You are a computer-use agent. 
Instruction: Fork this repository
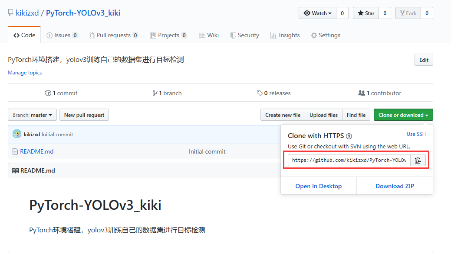(408, 13)
